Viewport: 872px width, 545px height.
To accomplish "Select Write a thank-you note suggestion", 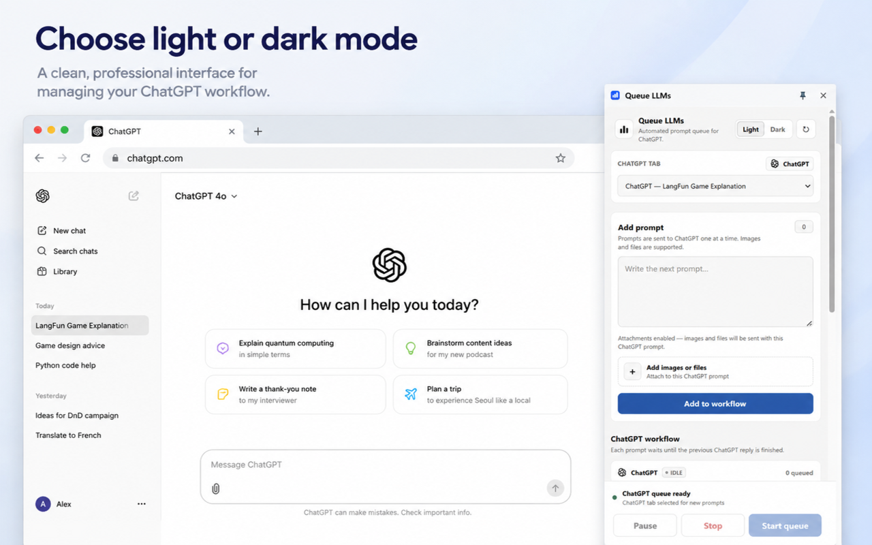I will tap(296, 394).
